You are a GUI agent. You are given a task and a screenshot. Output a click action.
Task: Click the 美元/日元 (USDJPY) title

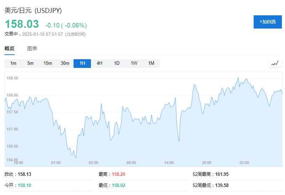point(33,10)
